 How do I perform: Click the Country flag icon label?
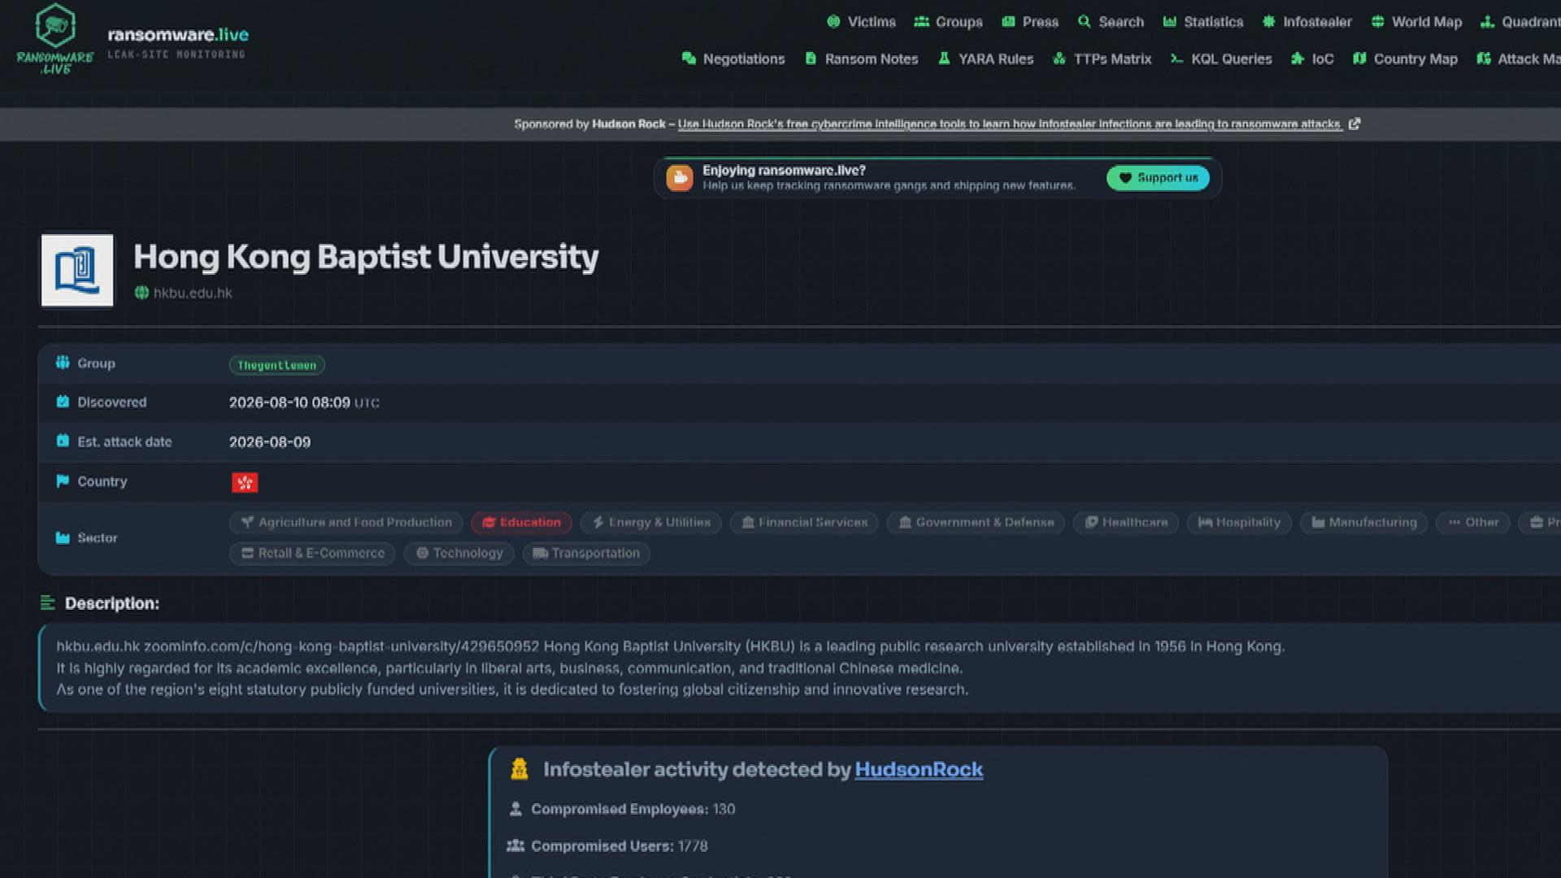coord(63,480)
